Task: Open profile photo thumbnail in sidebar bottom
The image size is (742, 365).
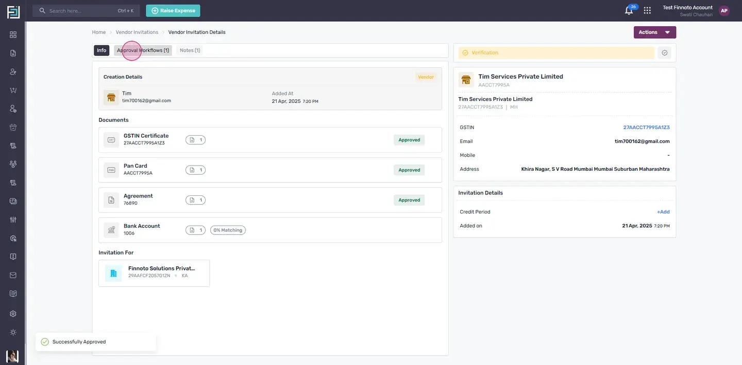Action: point(12,356)
